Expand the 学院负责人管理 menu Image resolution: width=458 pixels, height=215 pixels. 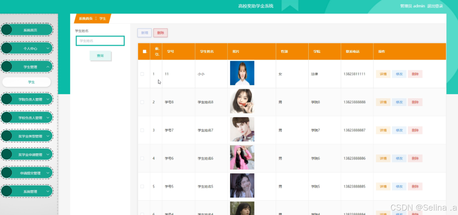[27, 99]
